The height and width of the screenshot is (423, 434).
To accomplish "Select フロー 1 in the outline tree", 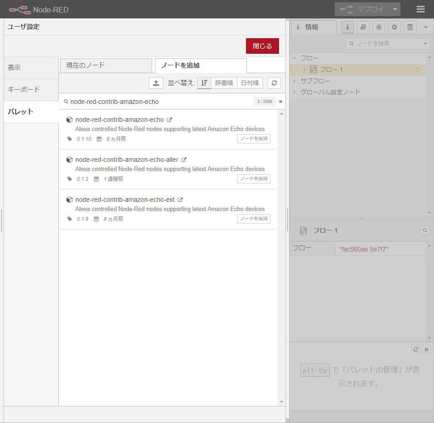I will (358, 70).
